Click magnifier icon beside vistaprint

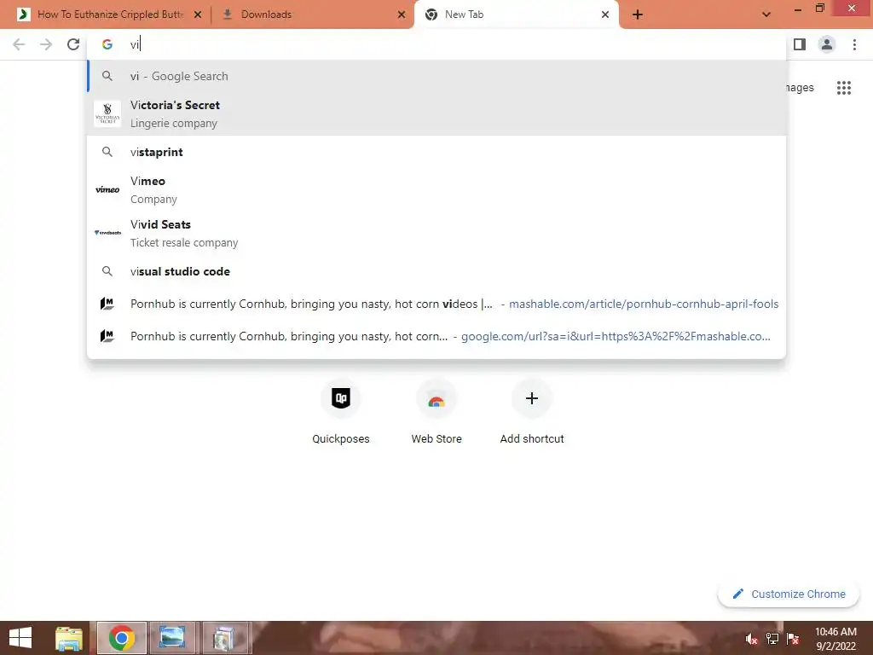pyautogui.click(x=107, y=152)
